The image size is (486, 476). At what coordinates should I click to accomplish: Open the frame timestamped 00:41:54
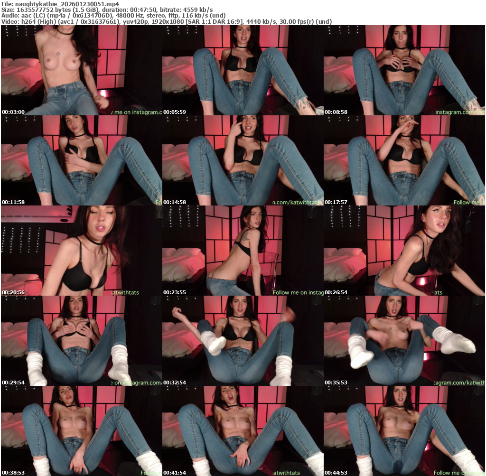pos(243,431)
